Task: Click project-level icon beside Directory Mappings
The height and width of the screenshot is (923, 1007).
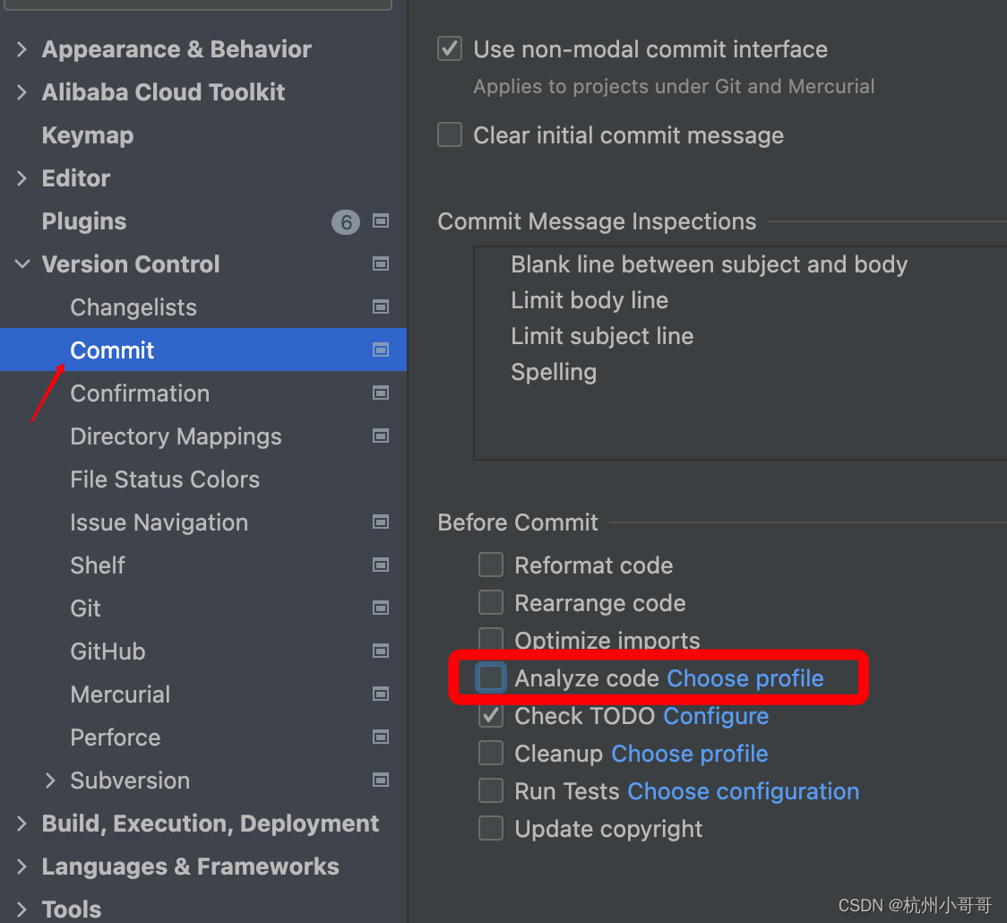Action: 381,436
